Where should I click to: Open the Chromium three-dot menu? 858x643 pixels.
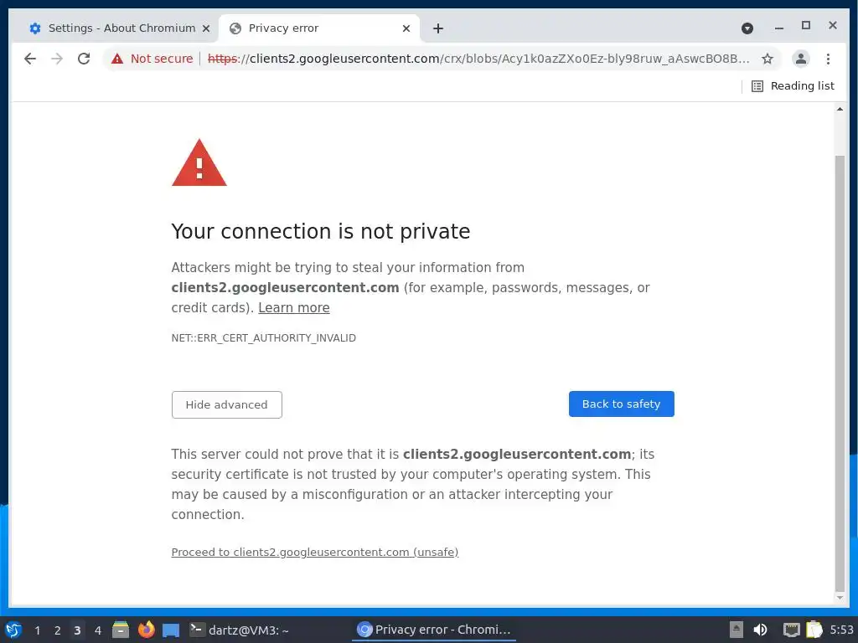pos(828,59)
